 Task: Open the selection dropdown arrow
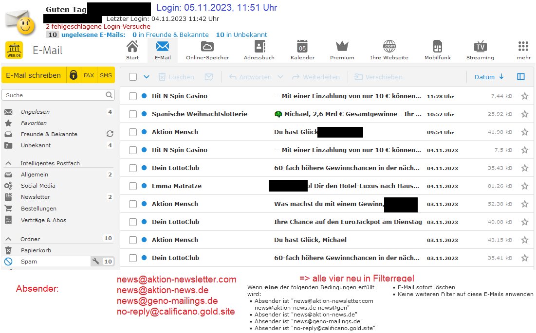coord(147,77)
